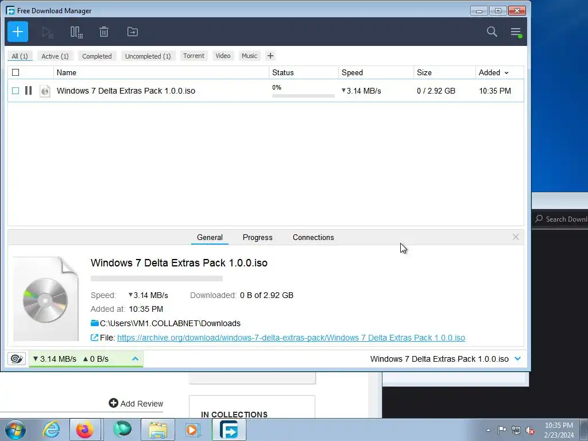
Task: Pause the Windows 7 Delta Extras Pack download
Action: point(29,90)
